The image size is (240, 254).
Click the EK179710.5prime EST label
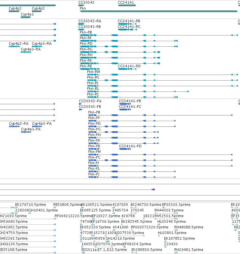(30, 205)
